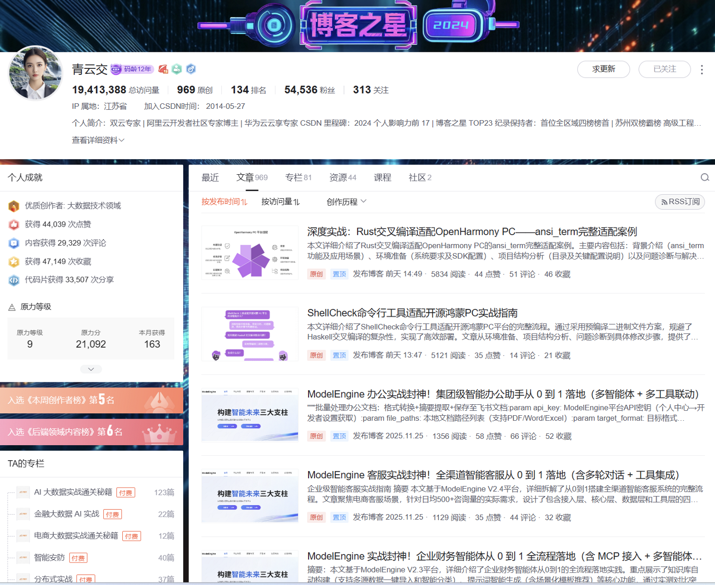Open the 本周创作者榜 第5名 banner
This screenshot has width=715, height=585.
point(92,400)
